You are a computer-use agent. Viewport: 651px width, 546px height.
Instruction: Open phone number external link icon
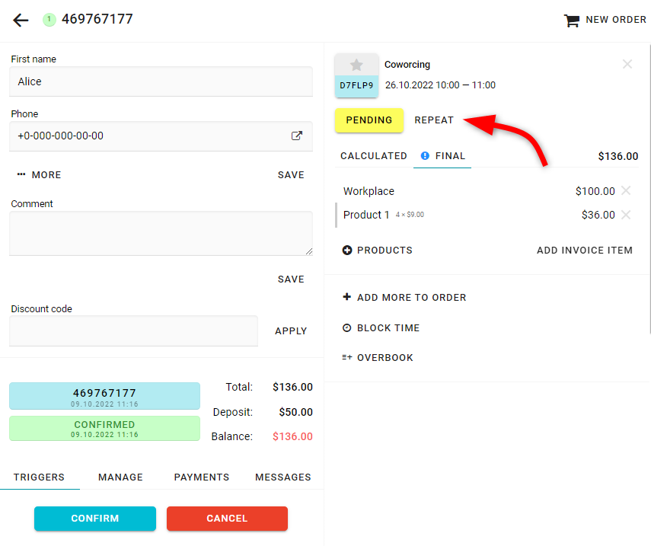(296, 136)
